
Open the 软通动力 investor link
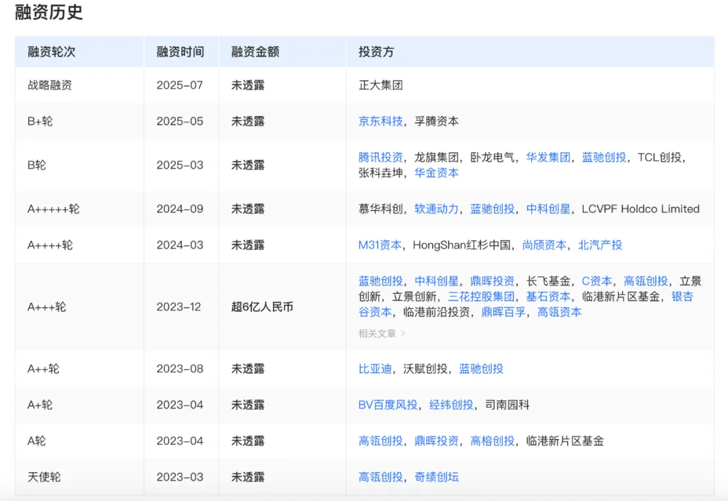tap(436, 209)
